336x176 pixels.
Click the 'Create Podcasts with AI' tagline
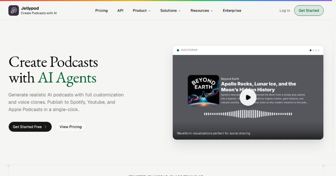pos(39,13)
